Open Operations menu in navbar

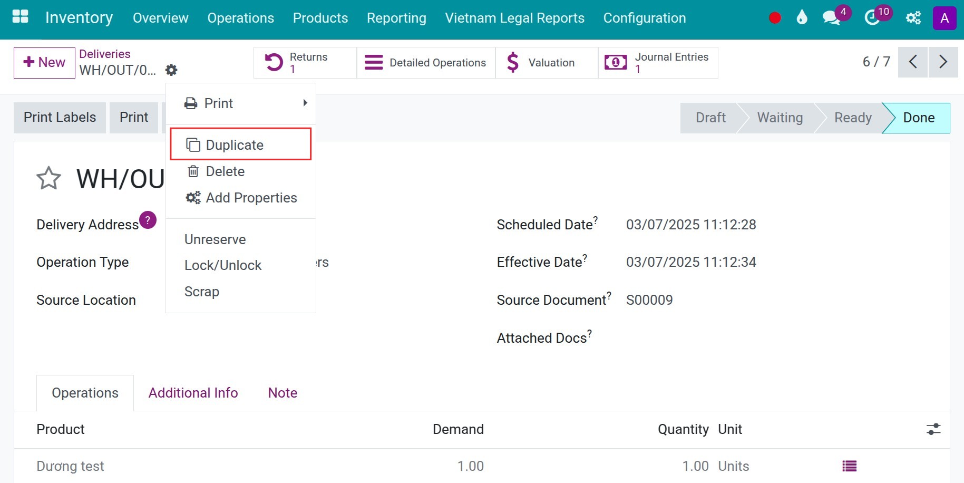(x=240, y=18)
